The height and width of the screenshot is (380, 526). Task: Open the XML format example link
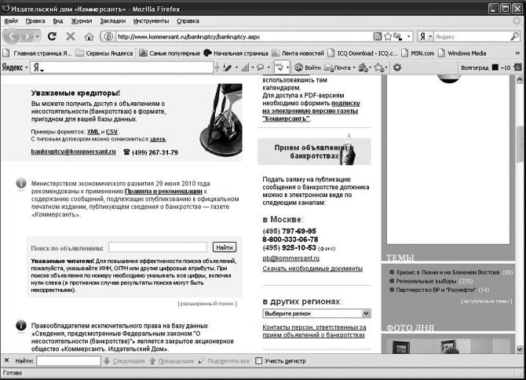coord(93,132)
